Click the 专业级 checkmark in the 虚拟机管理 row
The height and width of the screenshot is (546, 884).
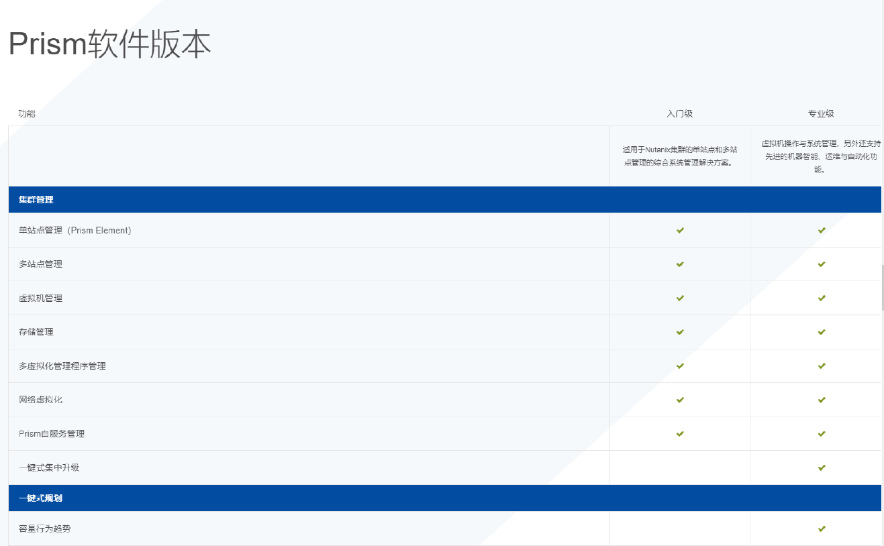pyautogui.click(x=822, y=298)
